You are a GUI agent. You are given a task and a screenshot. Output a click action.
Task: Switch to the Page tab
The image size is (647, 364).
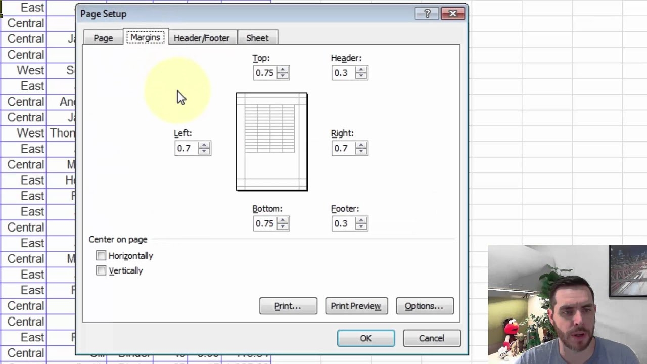click(x=103, y=38)
